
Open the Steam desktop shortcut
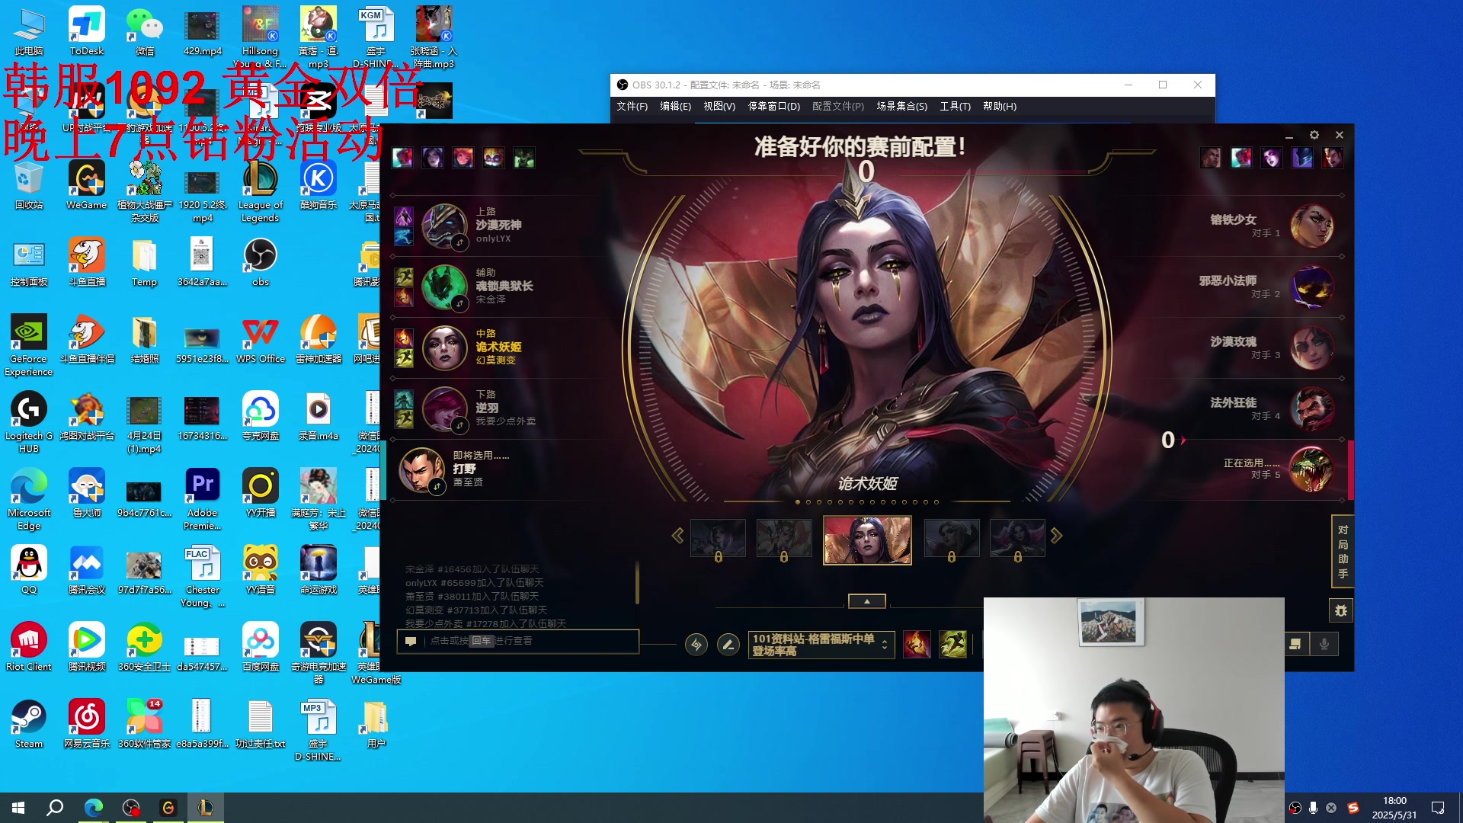(29, 724)
